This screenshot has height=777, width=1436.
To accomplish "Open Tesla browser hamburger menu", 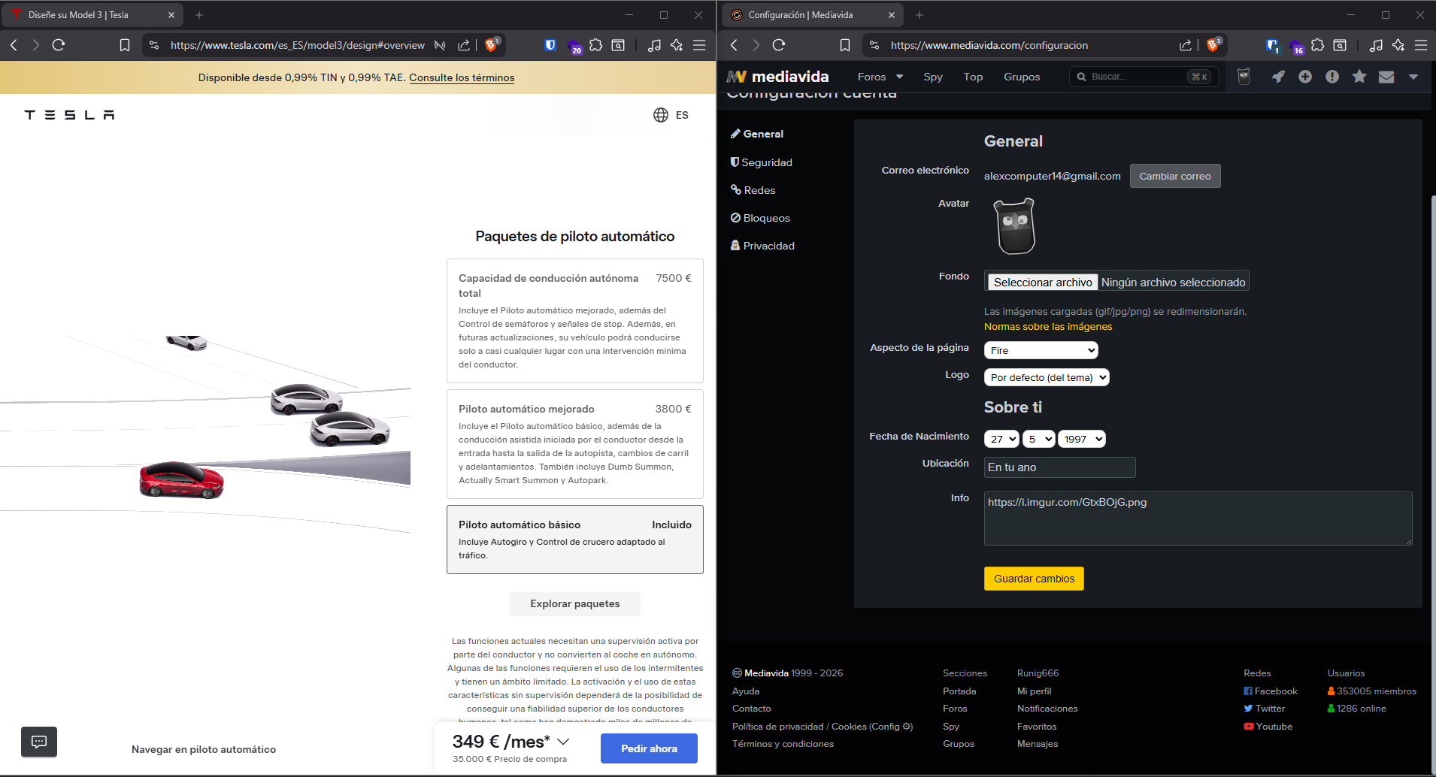I will [x=699, y=45].
